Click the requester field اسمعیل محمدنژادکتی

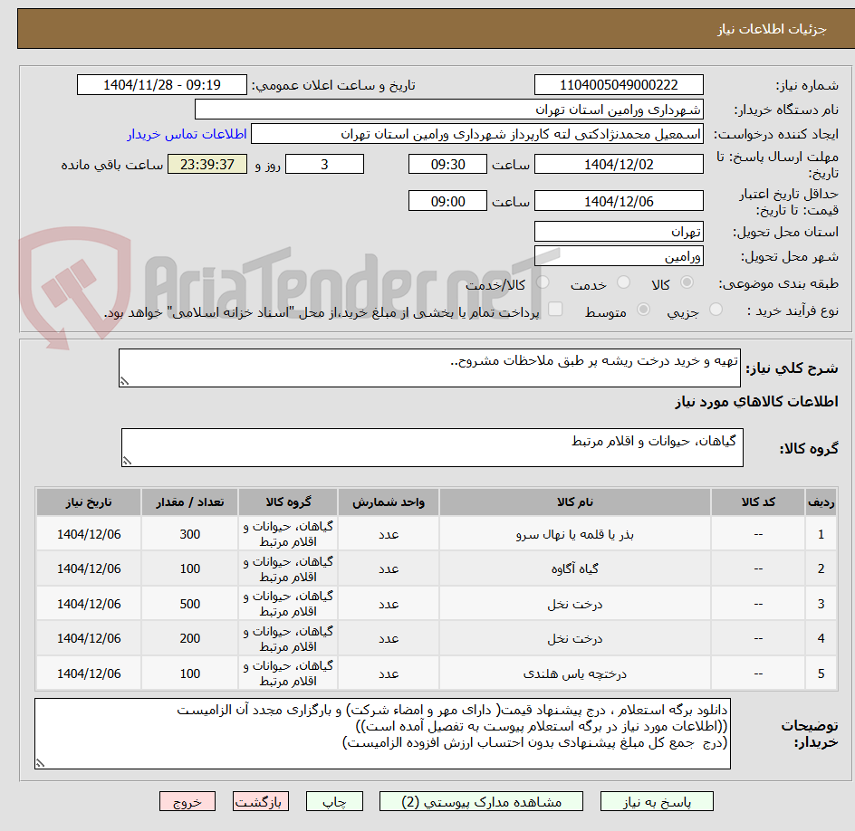pyautogui.click(x=477, y=134)
